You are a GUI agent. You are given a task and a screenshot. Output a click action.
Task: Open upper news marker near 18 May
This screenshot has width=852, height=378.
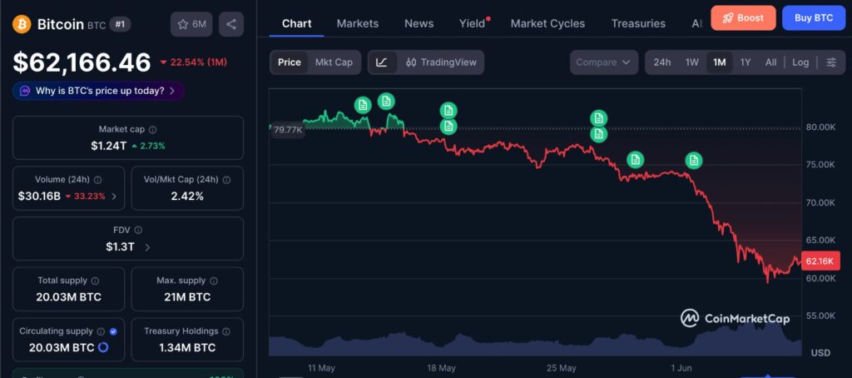pyautogui.click(x=448, y=111)
